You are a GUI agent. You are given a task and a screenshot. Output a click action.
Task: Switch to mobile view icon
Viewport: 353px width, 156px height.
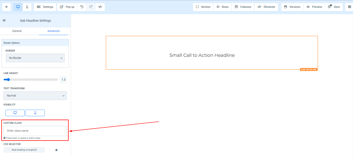pyautogui.click(x=27, y=7)
